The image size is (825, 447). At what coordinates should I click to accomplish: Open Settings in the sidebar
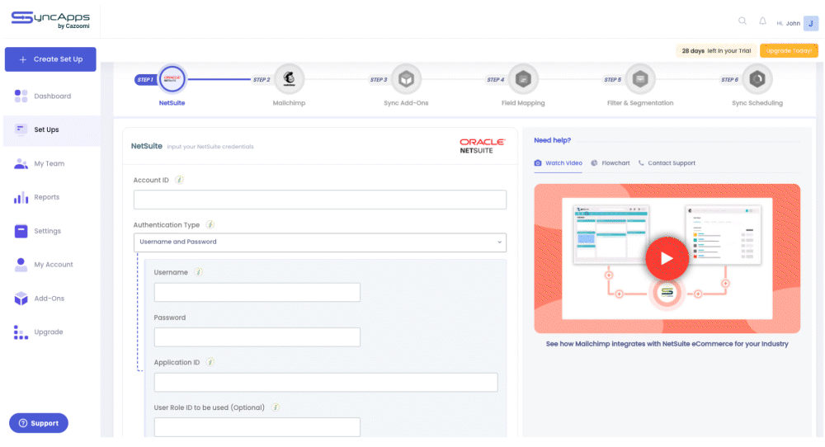[47, 231]
